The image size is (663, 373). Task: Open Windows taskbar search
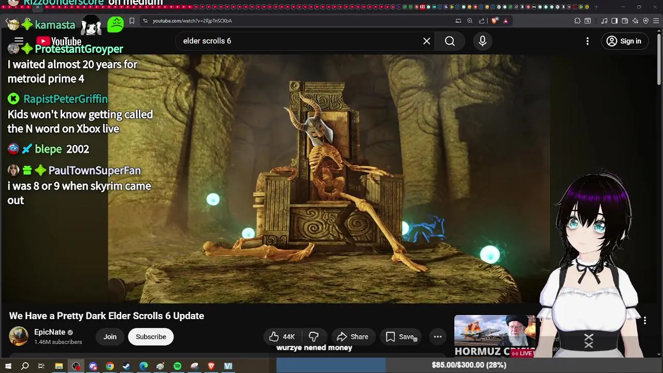25,366
